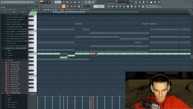Open piano roll menu dropdown arrow
This screenshot has height=109, width=193.
(30, 10)
